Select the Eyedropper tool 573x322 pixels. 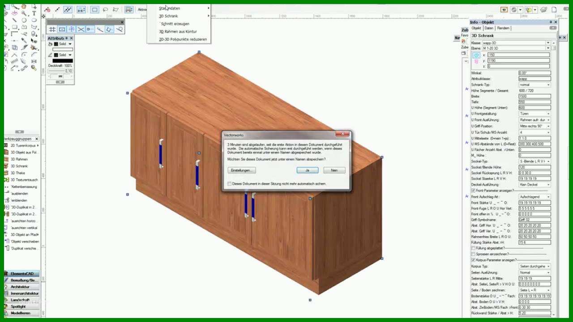[x=24, y=40]
